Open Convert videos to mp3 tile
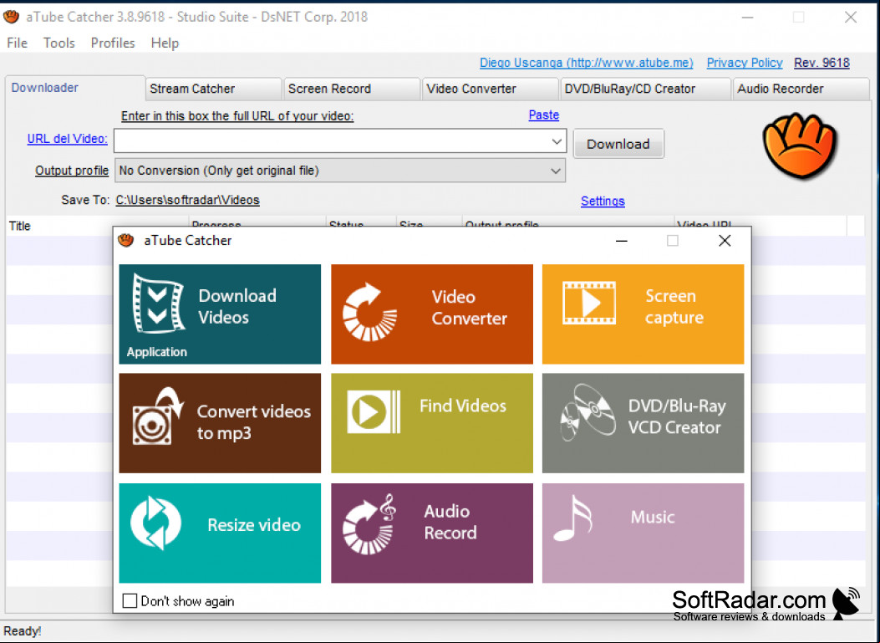This screenshot has height=643, width=880. 220,423
